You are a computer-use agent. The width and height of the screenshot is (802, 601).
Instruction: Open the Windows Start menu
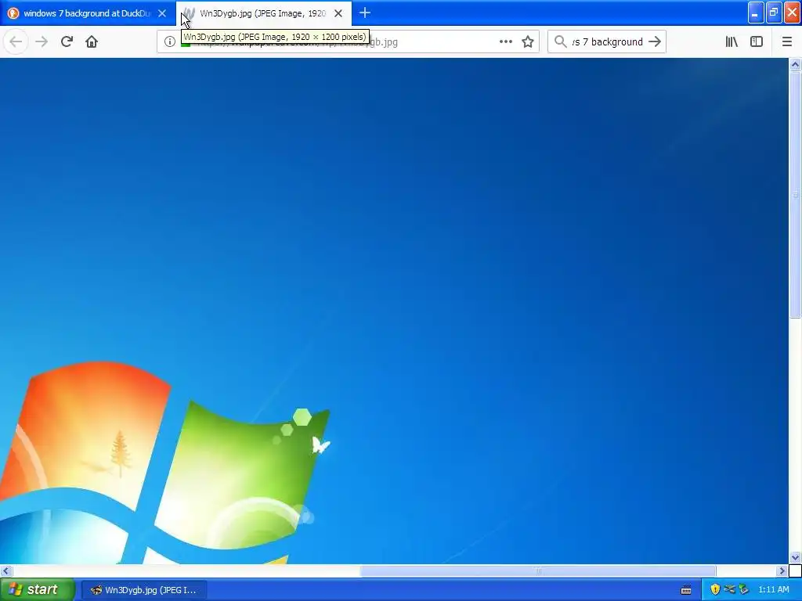click(37, 590)
